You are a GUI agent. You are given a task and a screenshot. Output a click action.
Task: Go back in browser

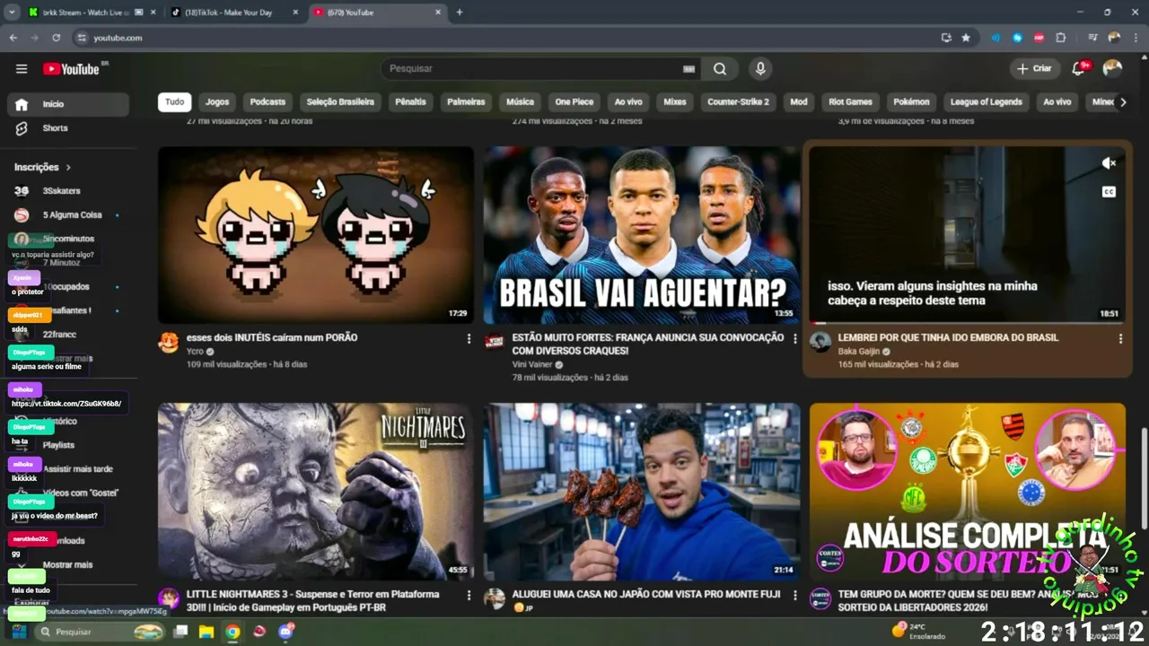(x=13, y=38)
